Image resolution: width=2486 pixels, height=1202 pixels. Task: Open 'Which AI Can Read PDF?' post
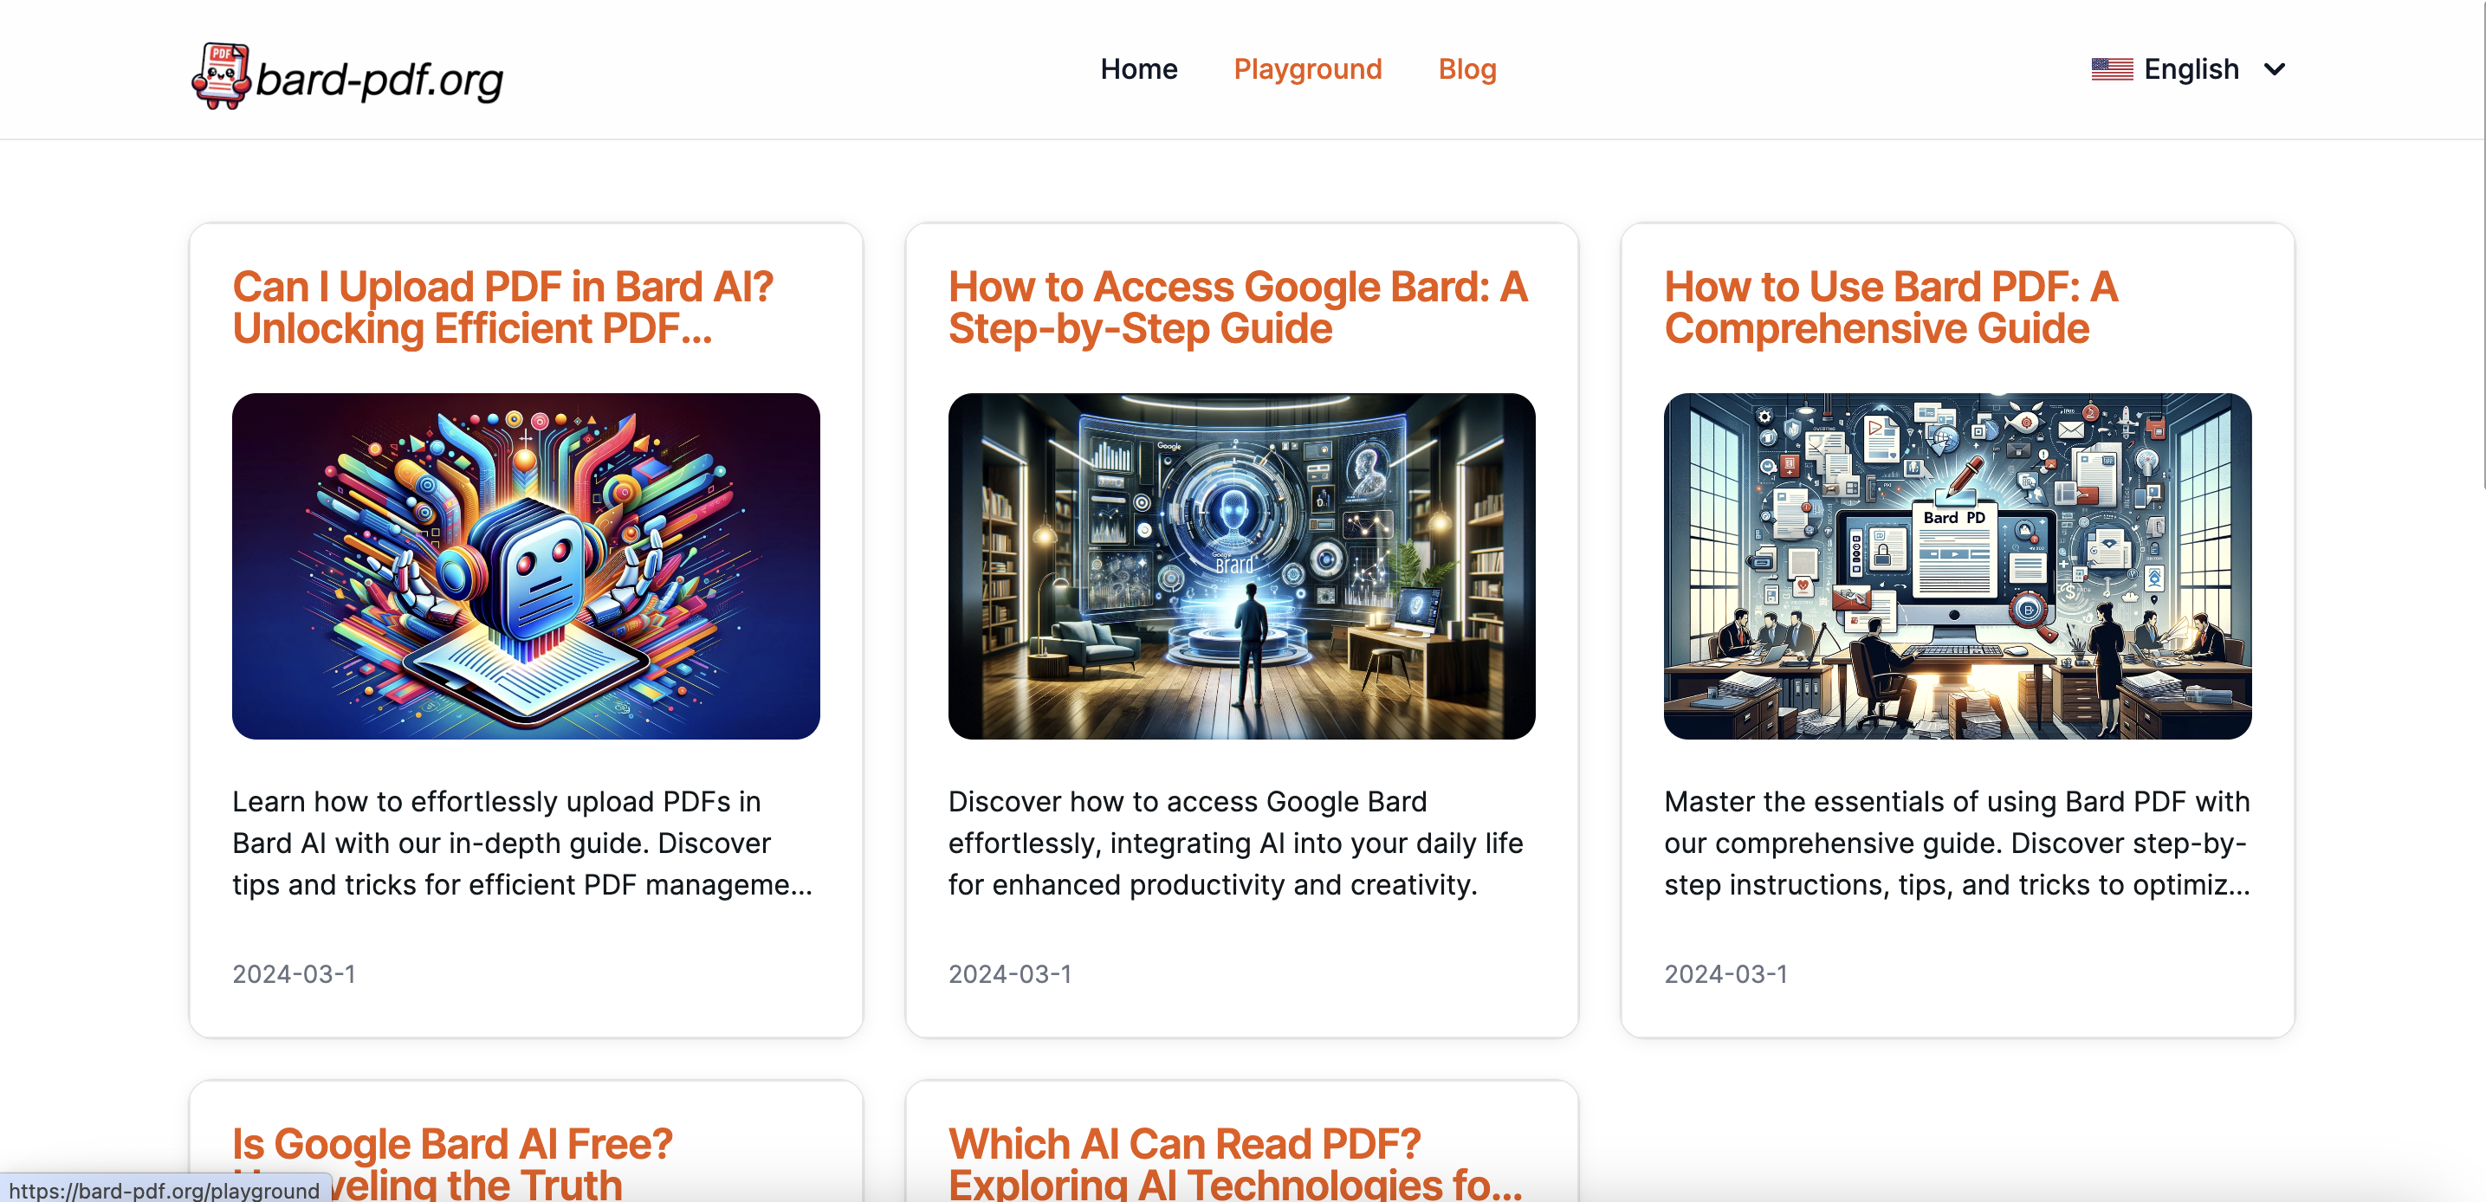1185,1145
